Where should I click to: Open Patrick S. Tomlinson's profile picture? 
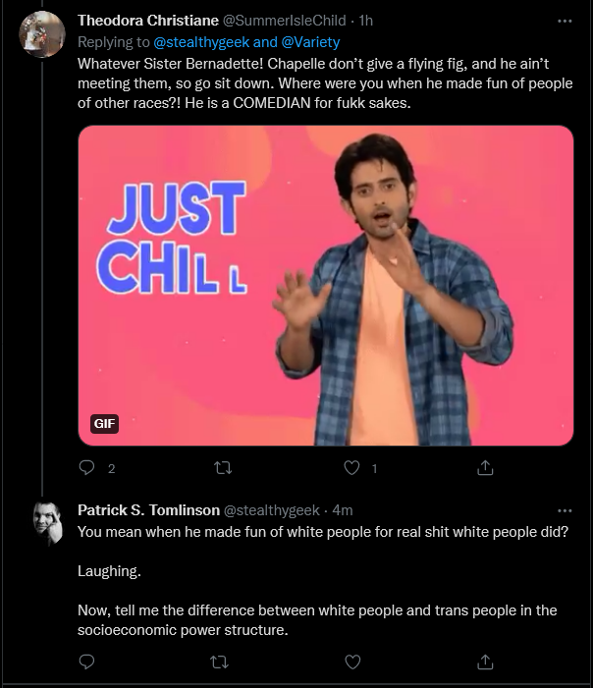[48, 524]
